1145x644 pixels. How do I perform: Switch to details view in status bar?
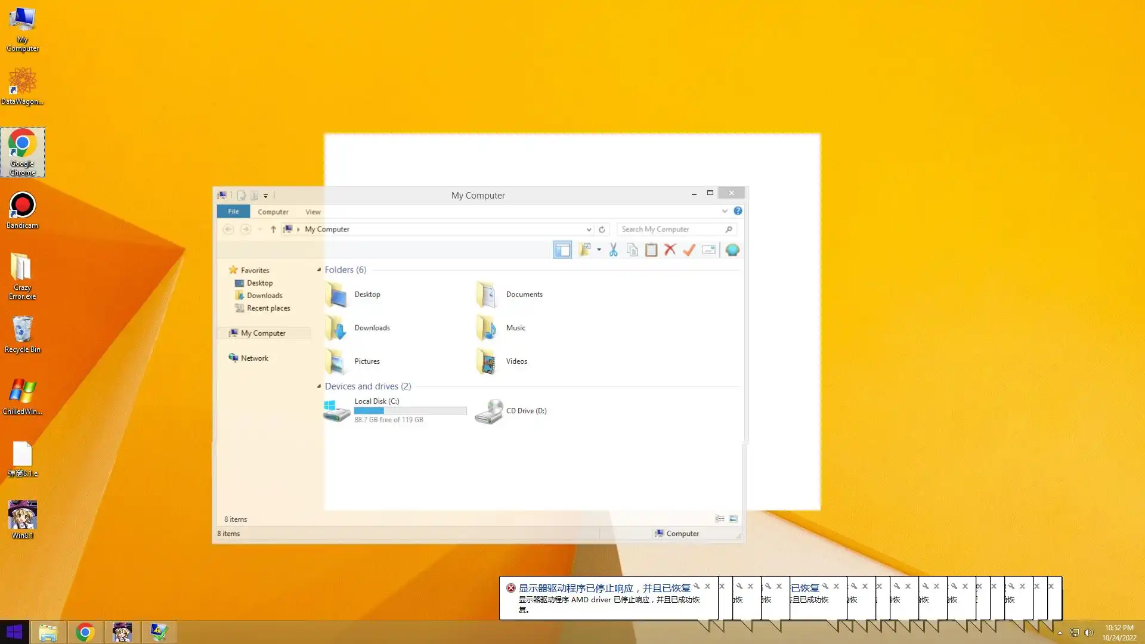pos(720,519)
